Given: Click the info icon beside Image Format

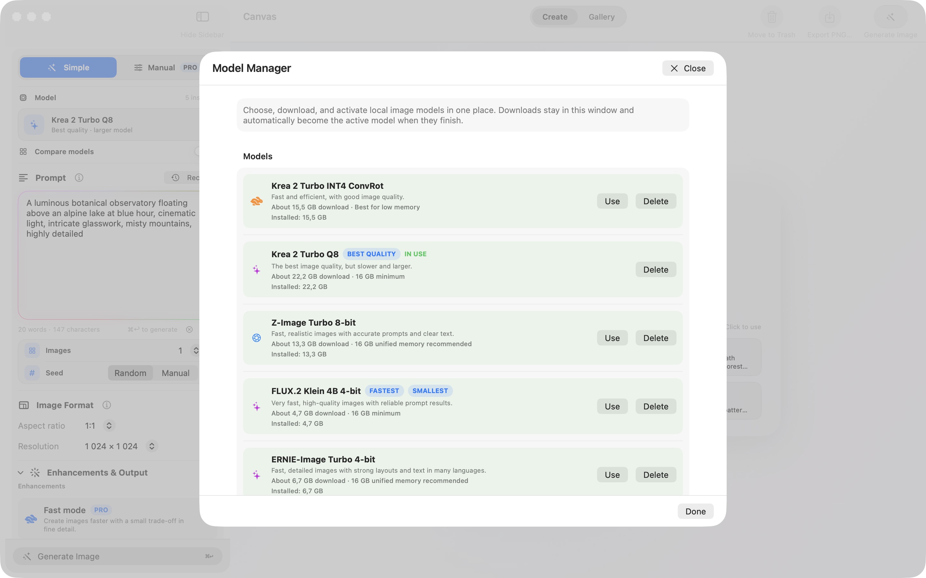Looking at the screenshot, I should pos(107,405).
